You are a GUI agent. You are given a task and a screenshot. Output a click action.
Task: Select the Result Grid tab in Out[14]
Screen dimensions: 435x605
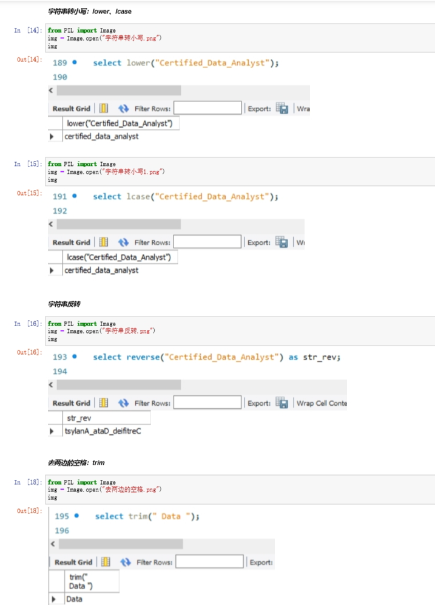[x=71, y=109]
